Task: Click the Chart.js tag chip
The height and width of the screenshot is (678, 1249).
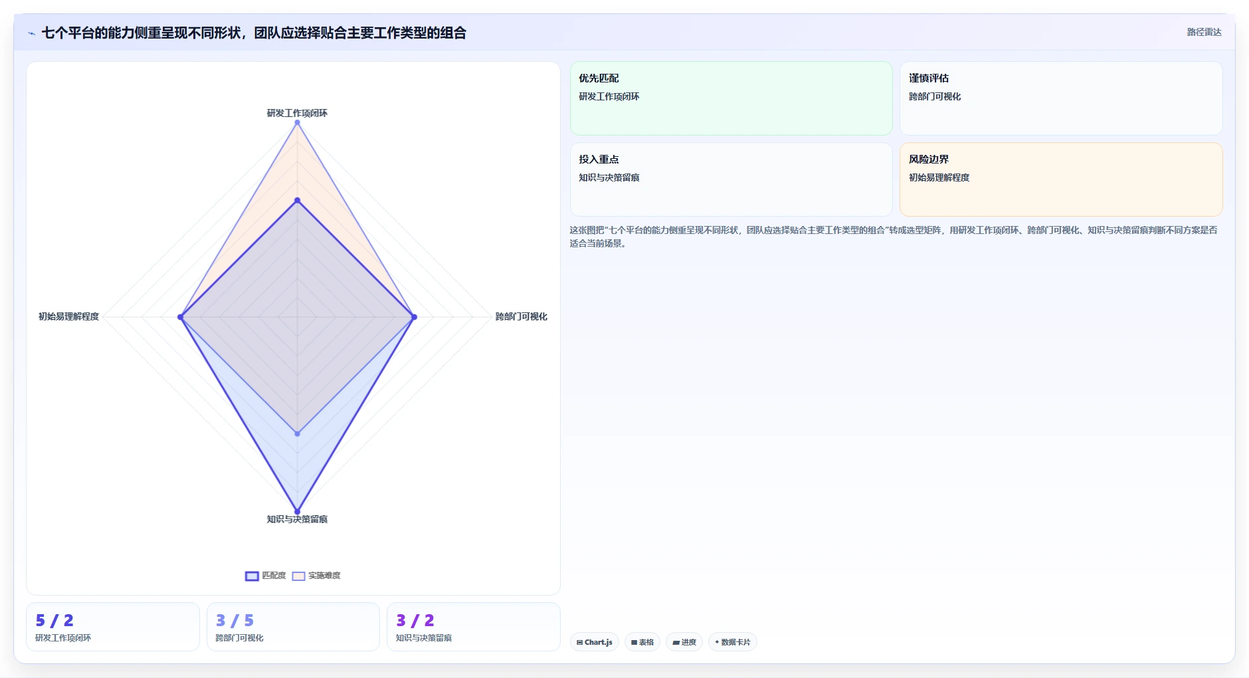Action: [x=595, y=642]
